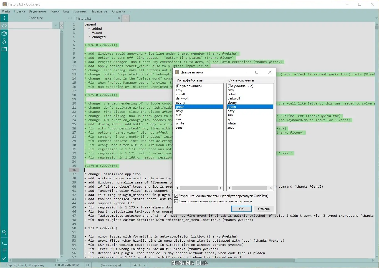The height and width of the screenshot is (268, 379).
Task: Open the Output list icon in sidebar
Action: click(4, 251)
